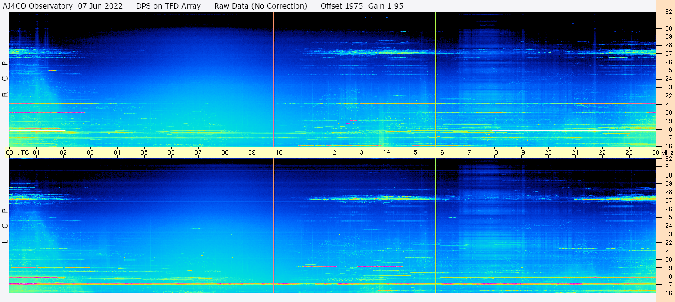The image size is (675, 302).
Task: Click the "23" hour label on time axis
Action: [x=629, y=152]
